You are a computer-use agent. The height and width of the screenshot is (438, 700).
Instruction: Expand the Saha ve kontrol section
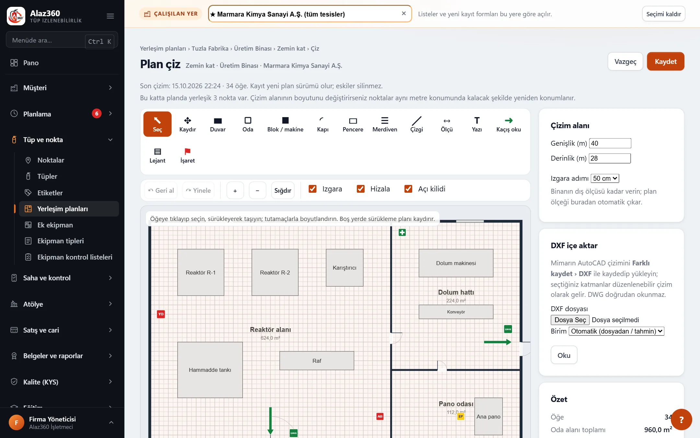62,278
